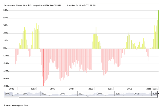Select the 2009 segment in timeline navigator
The height and width of the screenshot is (107, 162).
99,94
